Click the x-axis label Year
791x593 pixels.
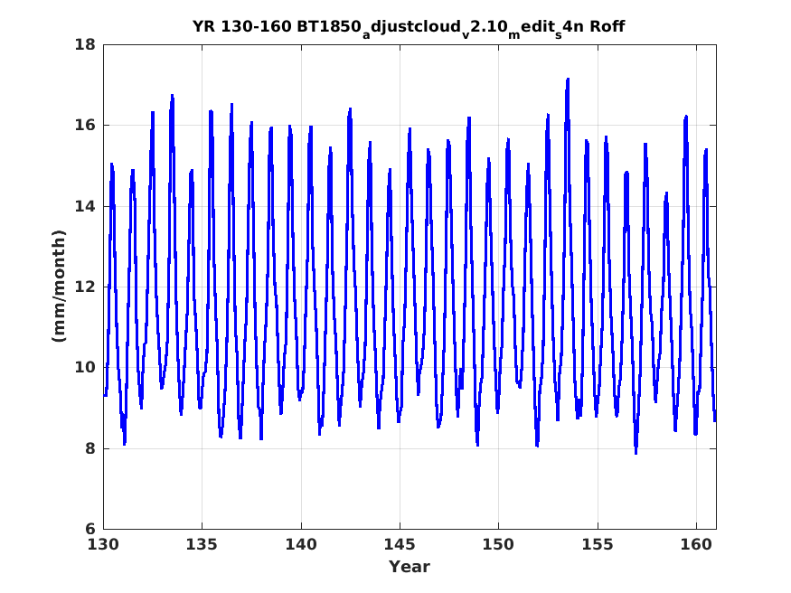(x=410, y=567)
